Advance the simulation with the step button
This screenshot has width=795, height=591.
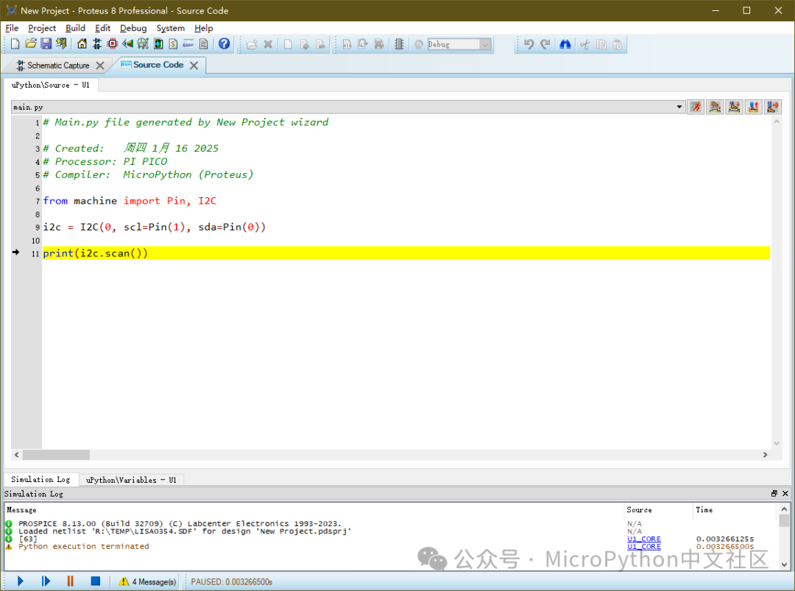[46, 581]
